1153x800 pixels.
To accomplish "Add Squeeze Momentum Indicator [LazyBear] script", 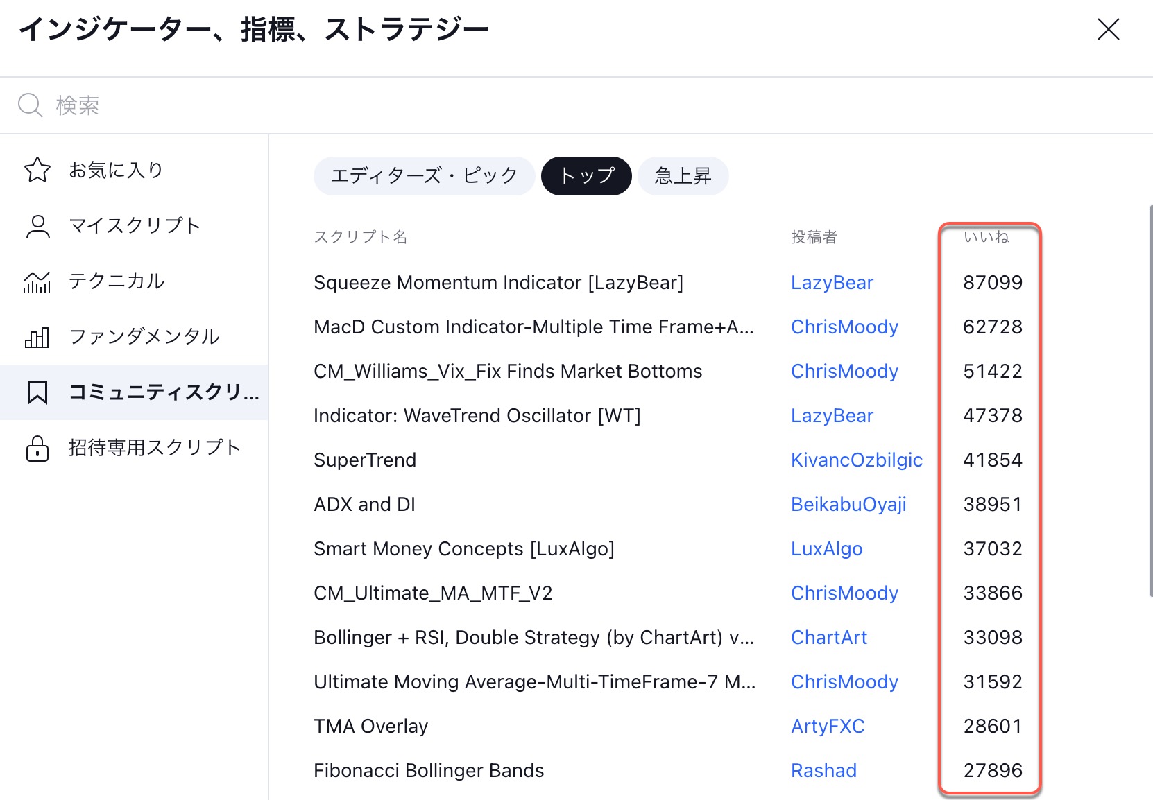I will tap(498, 283).
